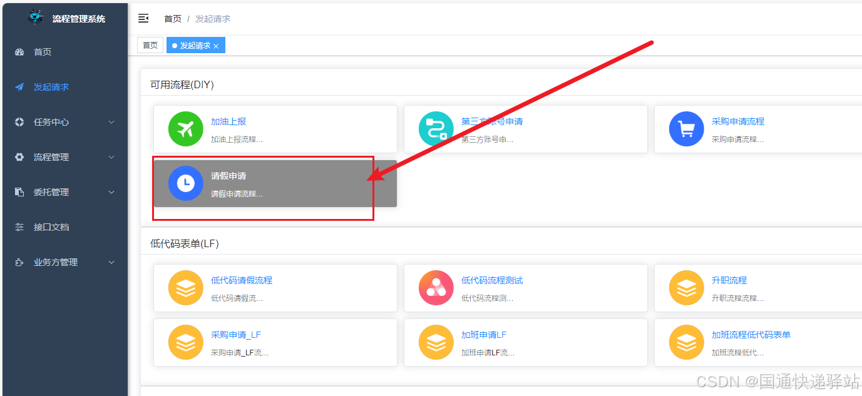Click the shopping cart icon on 采购申请流程

686,129
